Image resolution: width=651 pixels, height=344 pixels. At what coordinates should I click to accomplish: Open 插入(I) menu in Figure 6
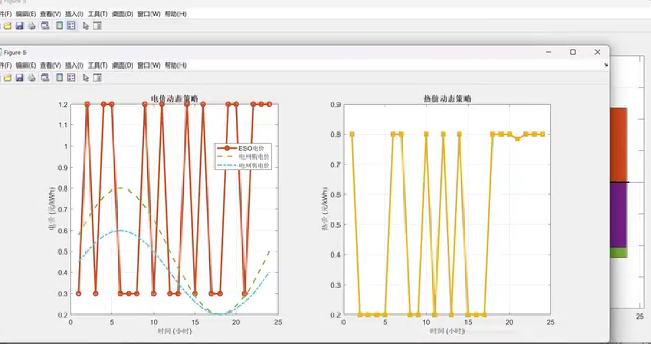74,65
